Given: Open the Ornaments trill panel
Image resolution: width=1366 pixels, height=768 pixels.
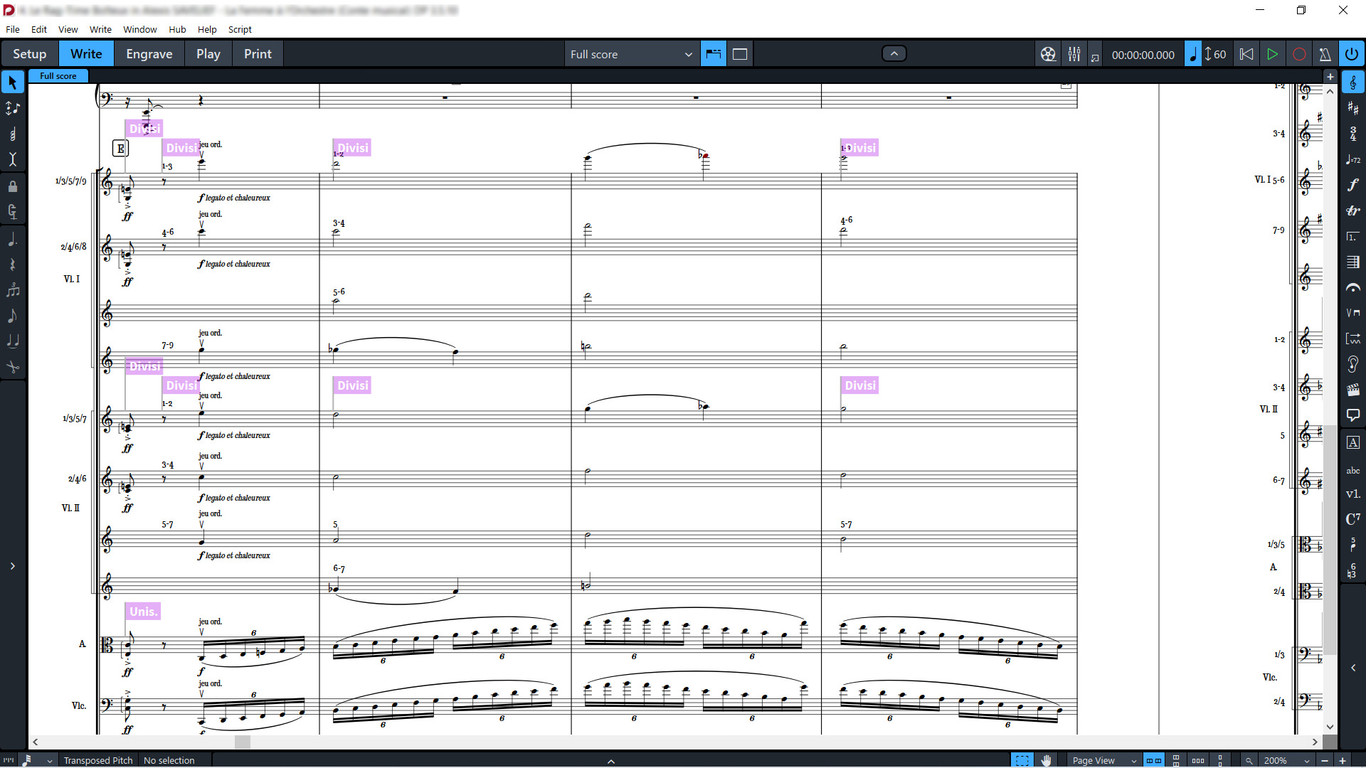Looking at the screenshot, I should 1352,210.
